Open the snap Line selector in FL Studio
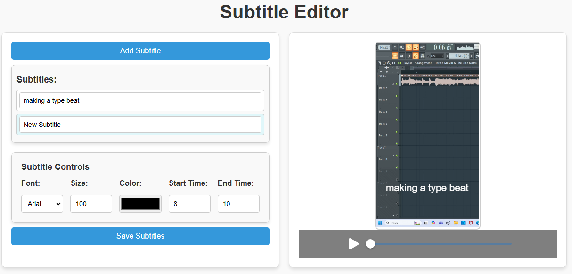Screen dimensions: 572x274 (437, 56)
